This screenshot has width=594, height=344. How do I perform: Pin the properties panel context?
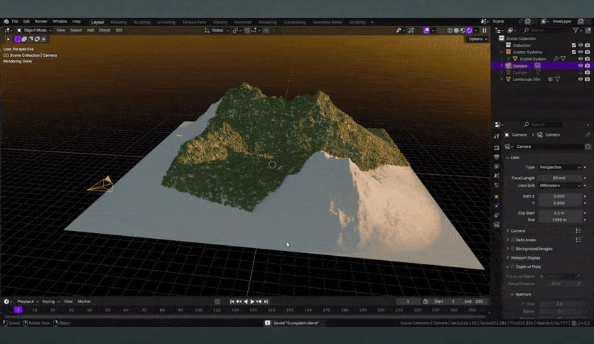point(588,135)
